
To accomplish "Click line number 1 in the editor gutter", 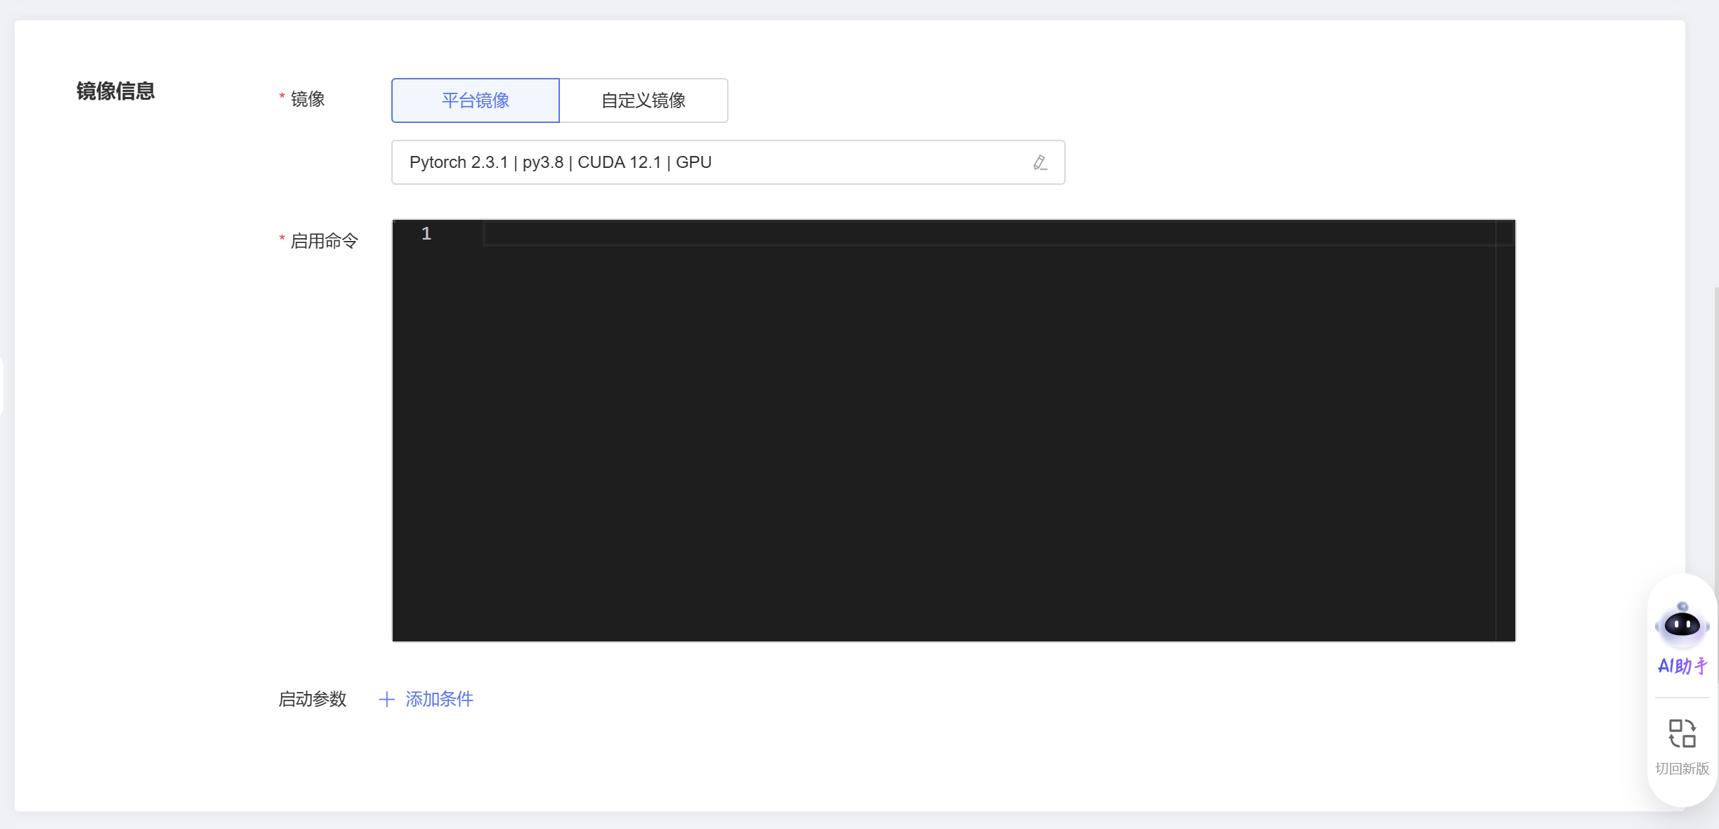I will point(426,234).
